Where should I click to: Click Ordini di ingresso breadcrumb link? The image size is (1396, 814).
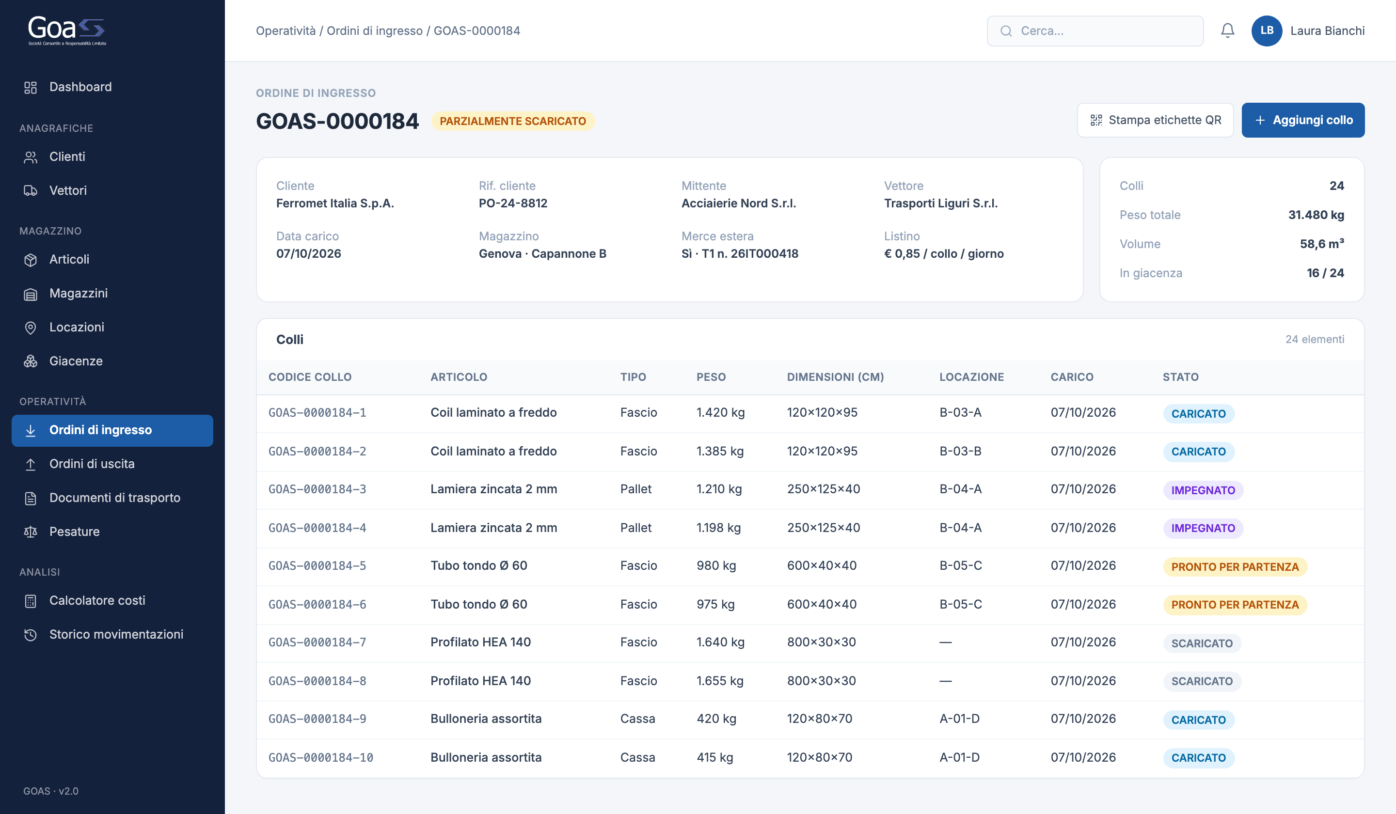click(x=375, y=31)
